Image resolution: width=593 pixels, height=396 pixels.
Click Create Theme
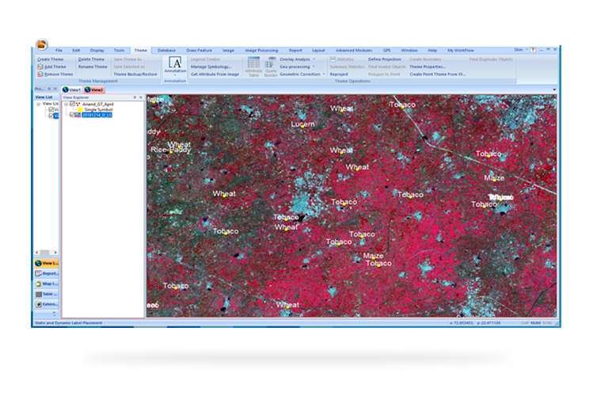(51, 59)
